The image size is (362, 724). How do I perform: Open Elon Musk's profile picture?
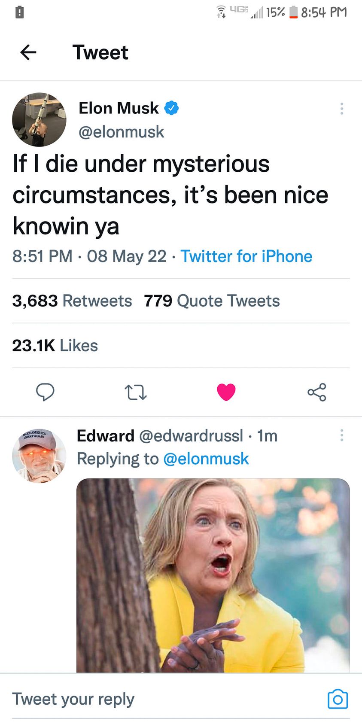click(x=39, y=120)
